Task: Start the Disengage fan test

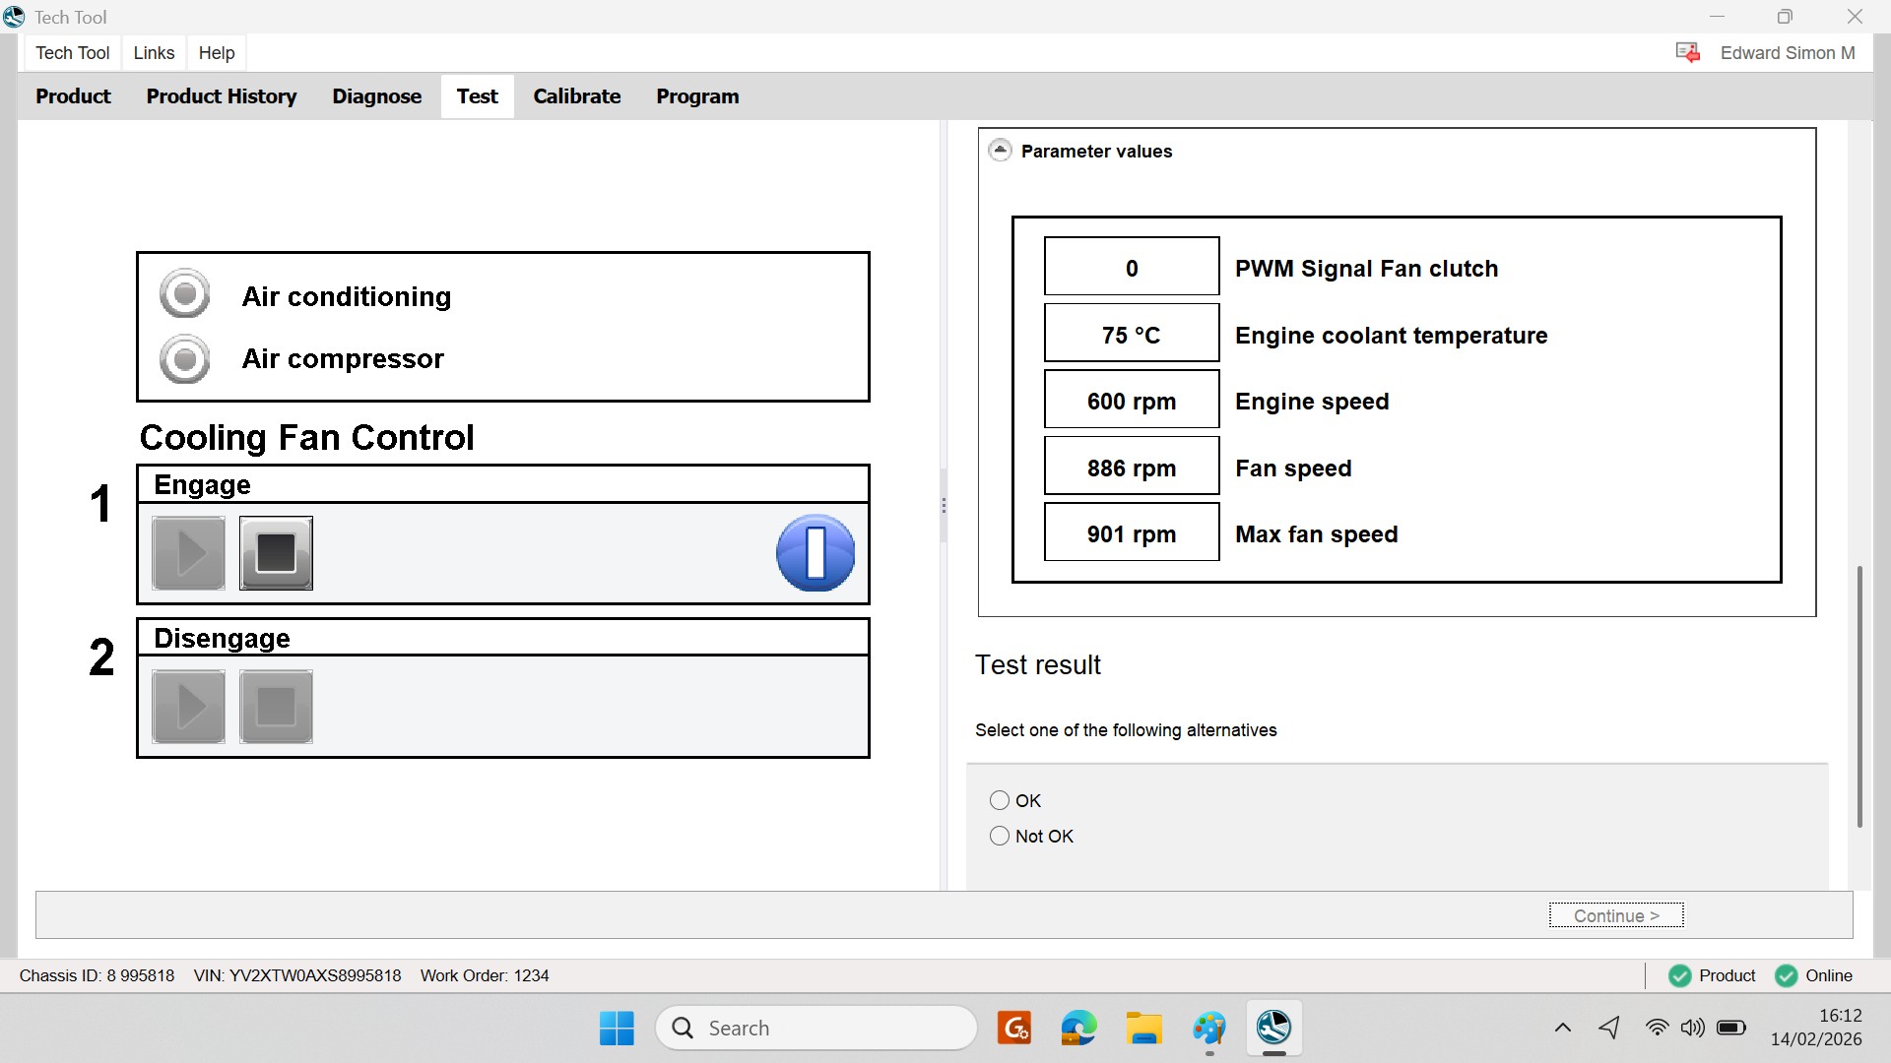Action: tap(188, 707)
